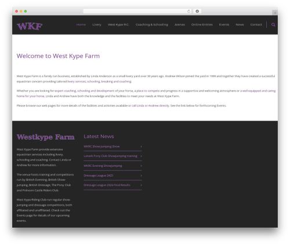Screen dimensions: 290x245
Task: Click chevron beside WKRC Show Jumping Show
Action: tap(141, 147)
